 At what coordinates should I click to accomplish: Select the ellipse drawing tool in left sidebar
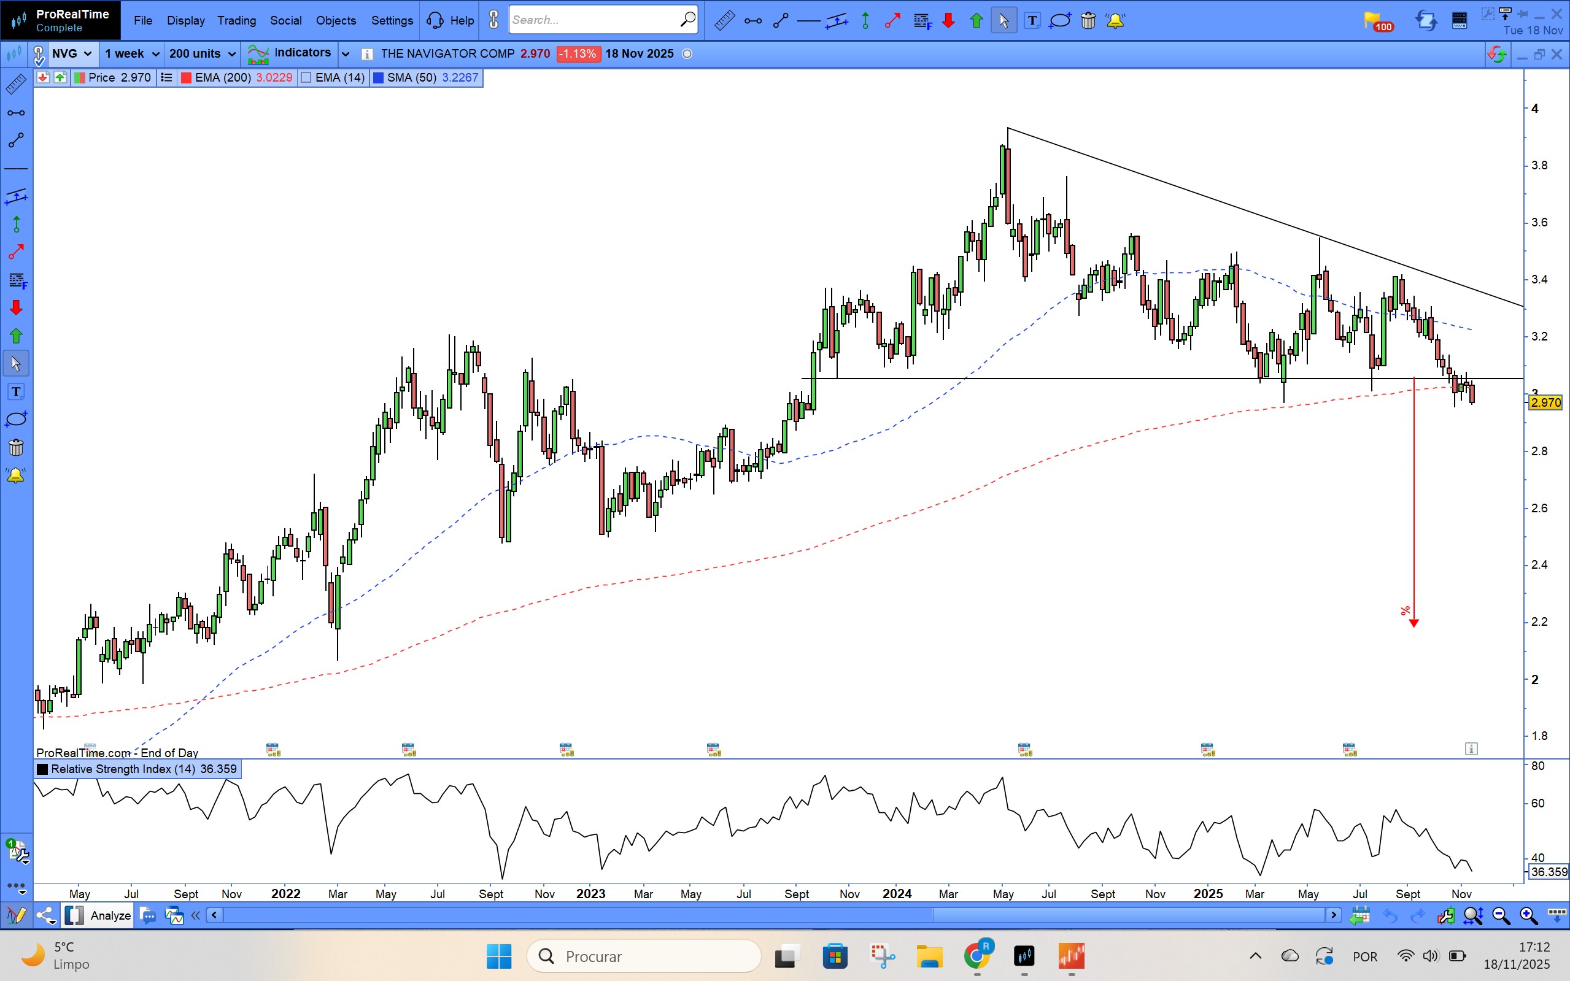(16, 419)
